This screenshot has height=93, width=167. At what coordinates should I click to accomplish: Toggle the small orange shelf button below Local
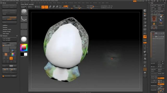click(x=145, y=43)
